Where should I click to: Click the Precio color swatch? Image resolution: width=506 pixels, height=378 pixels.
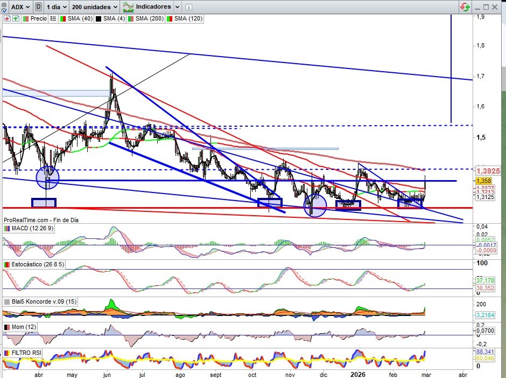click(25, 19)
